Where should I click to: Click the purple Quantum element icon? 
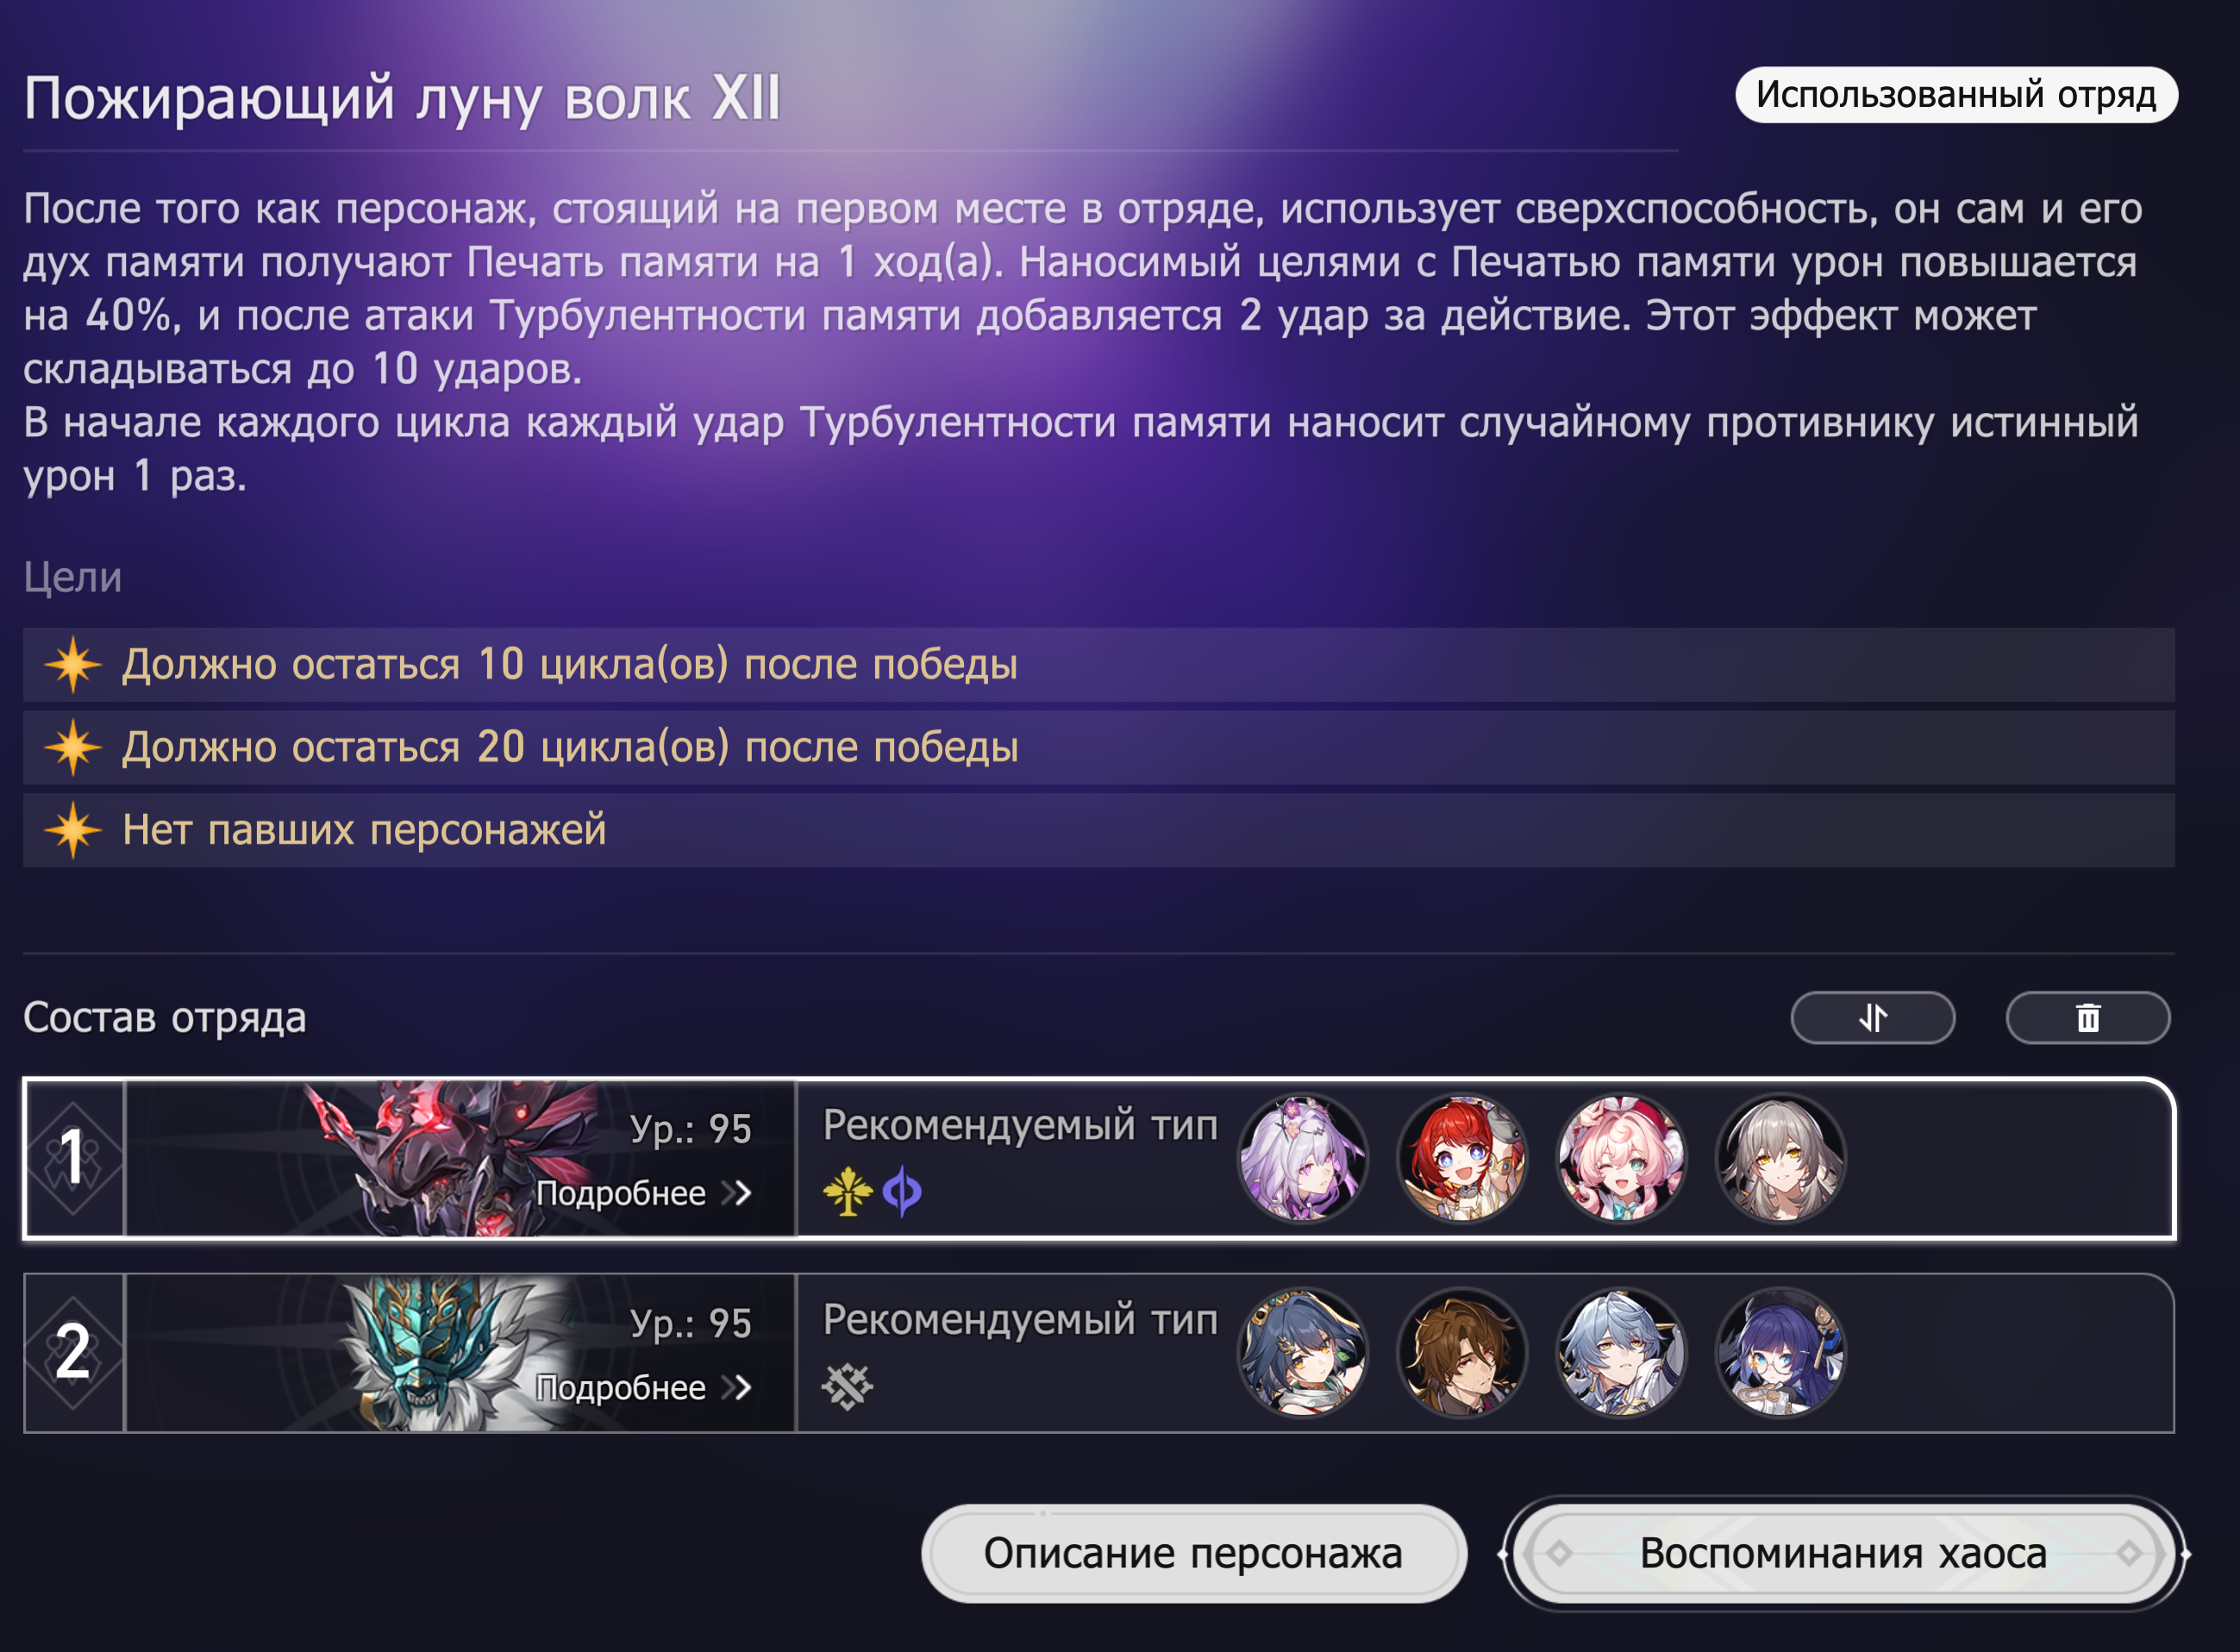coord(902,1192)
